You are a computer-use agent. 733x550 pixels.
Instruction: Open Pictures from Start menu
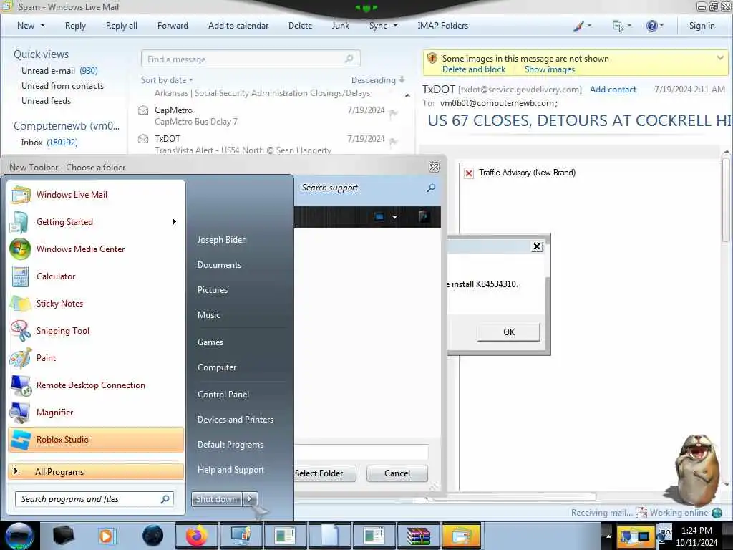[212, 290]
